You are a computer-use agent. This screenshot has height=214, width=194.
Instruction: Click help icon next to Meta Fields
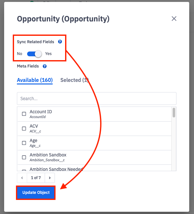[45, 66]
